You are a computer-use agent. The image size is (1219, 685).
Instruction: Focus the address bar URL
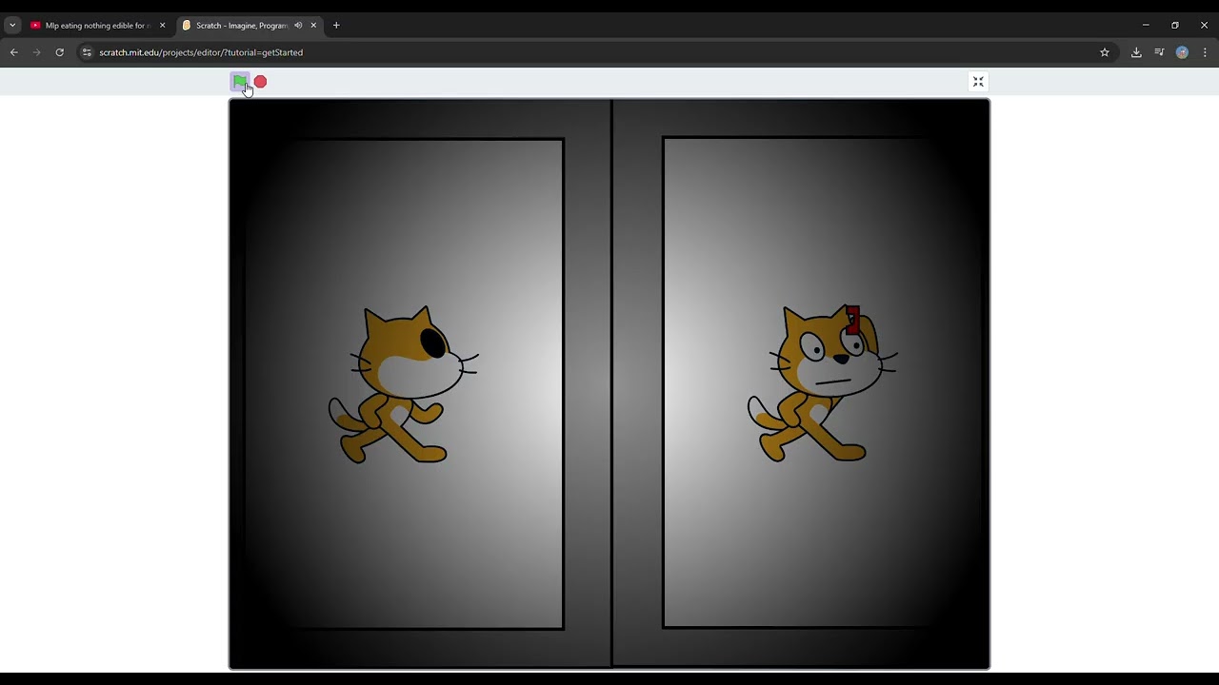tap(201, 52)
